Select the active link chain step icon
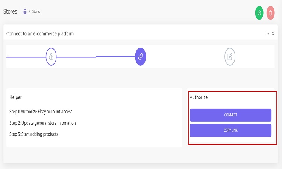Image resolution: width=282 pixels, height=169 pixels. (141, 57)
